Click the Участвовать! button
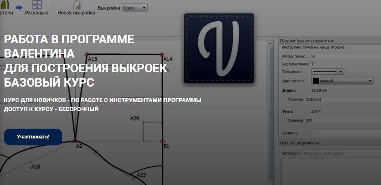Screen dimensions: 381x185 (x=33, y=137)
